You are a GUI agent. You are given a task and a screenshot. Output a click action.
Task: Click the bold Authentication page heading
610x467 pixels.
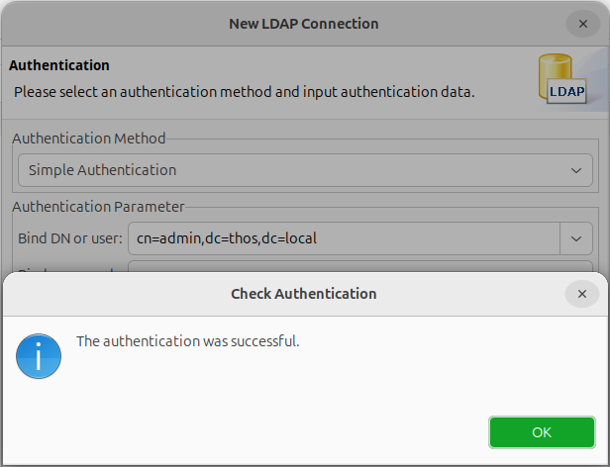(59, 65)
